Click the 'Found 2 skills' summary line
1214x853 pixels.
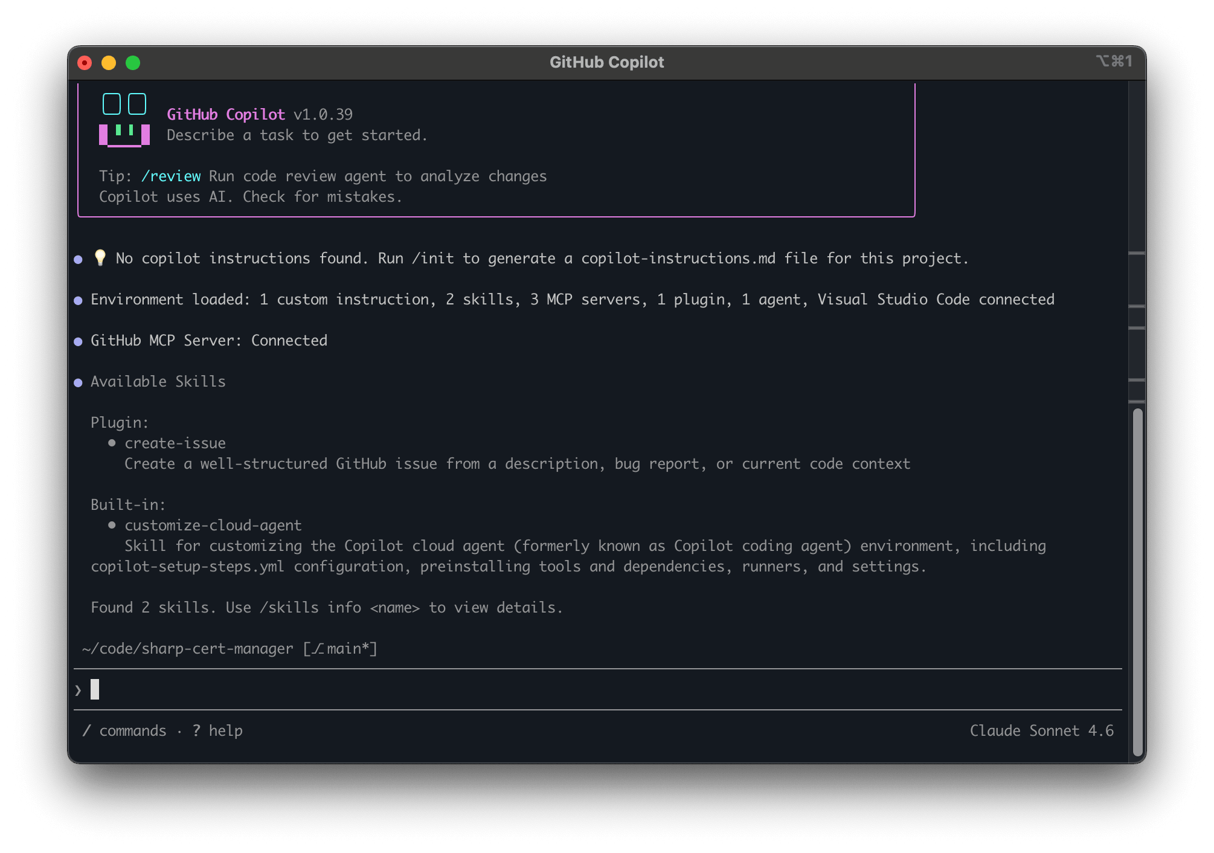(x=327, y=608)
